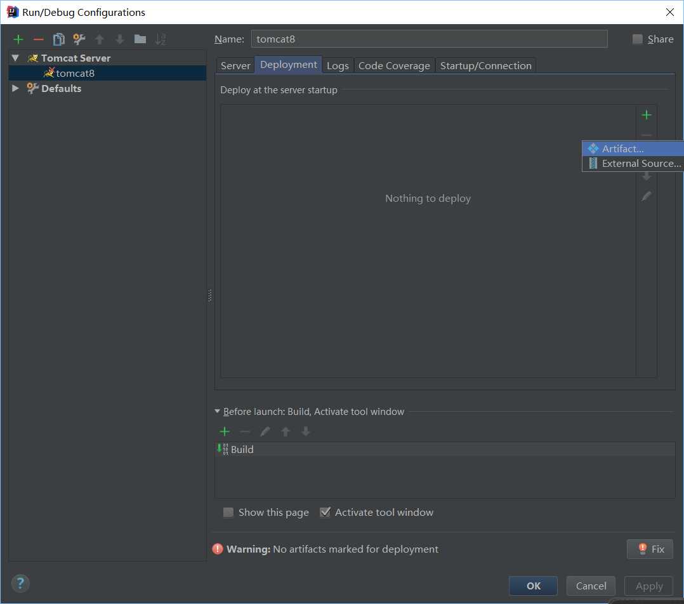Select the Deployment tab

[288, 65]
